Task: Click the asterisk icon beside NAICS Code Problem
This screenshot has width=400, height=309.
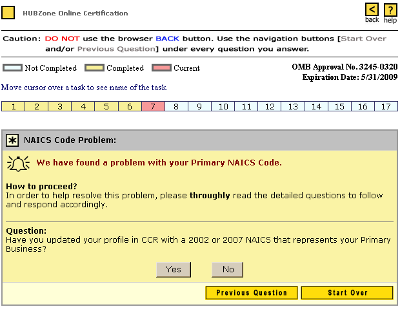Action: tap(13, 140)
